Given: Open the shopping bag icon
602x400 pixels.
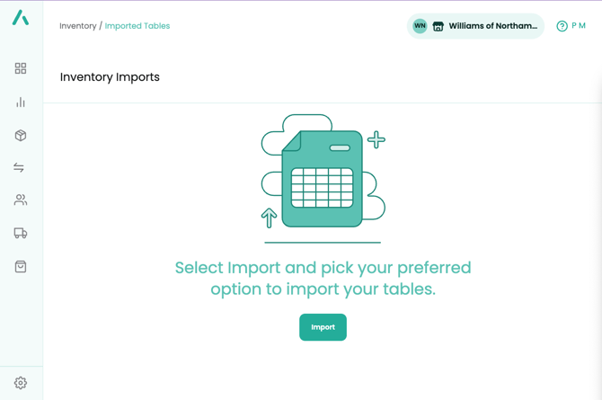Looking at the screenshot, I should pos(21,267).
